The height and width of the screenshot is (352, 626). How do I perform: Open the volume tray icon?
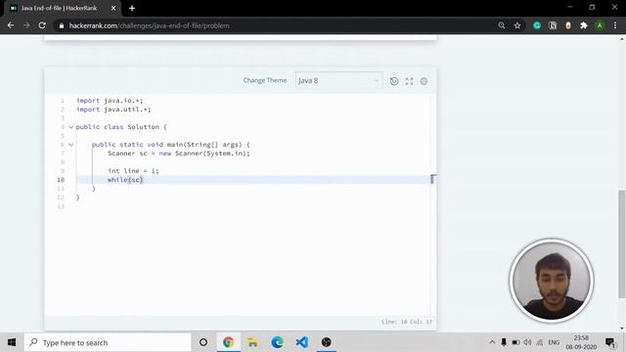tap(527, 342)
